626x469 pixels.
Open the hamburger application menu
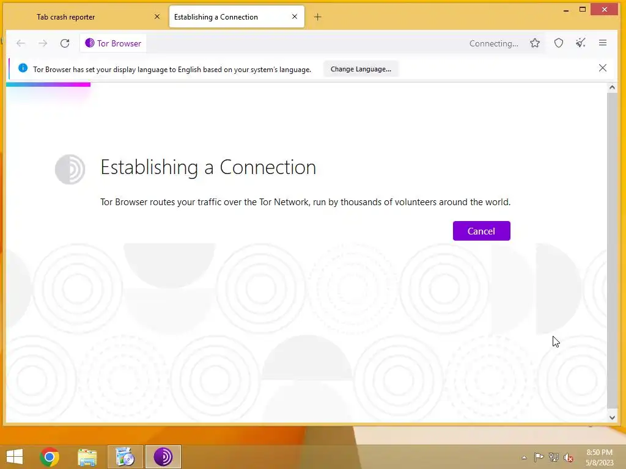pyautogui.click(x=603, y=43)
